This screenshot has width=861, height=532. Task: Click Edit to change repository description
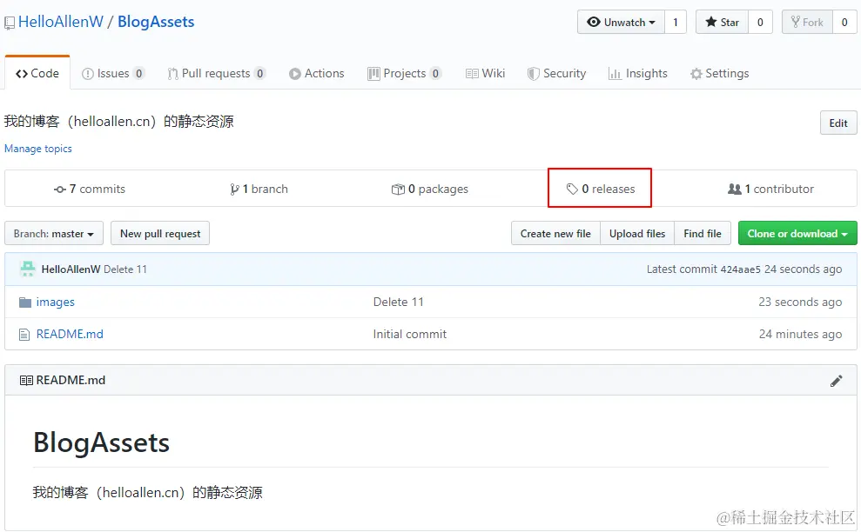[x=838, y=123]
